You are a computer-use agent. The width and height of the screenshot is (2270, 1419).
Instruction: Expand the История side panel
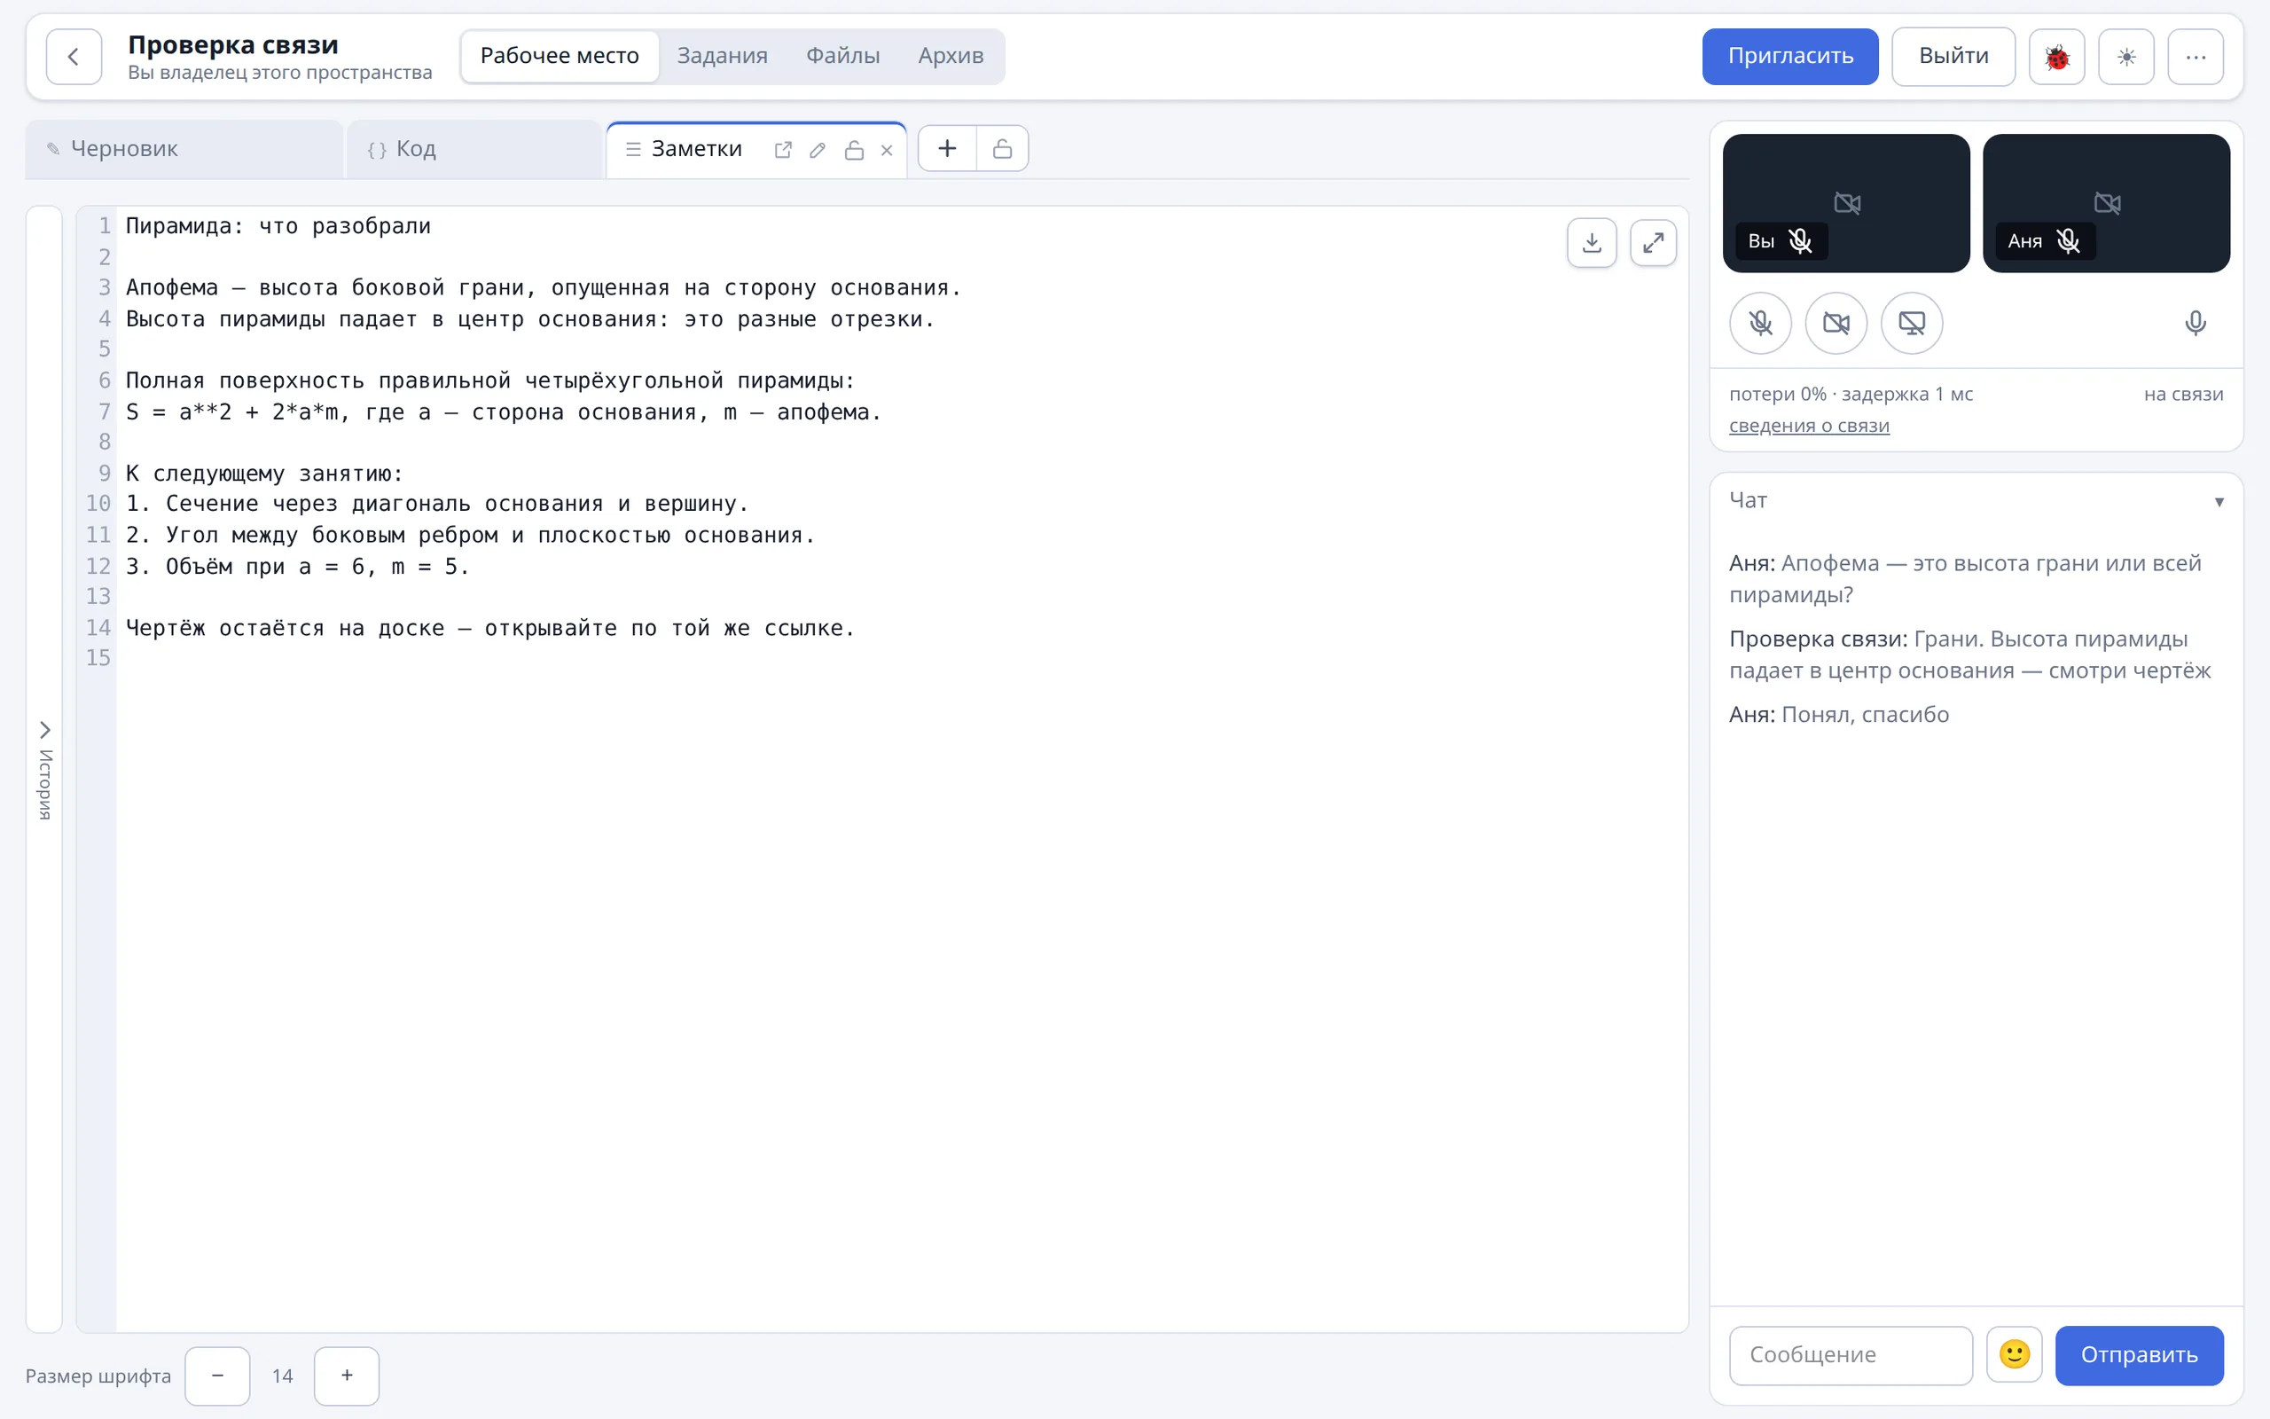(x=44, y=770)
